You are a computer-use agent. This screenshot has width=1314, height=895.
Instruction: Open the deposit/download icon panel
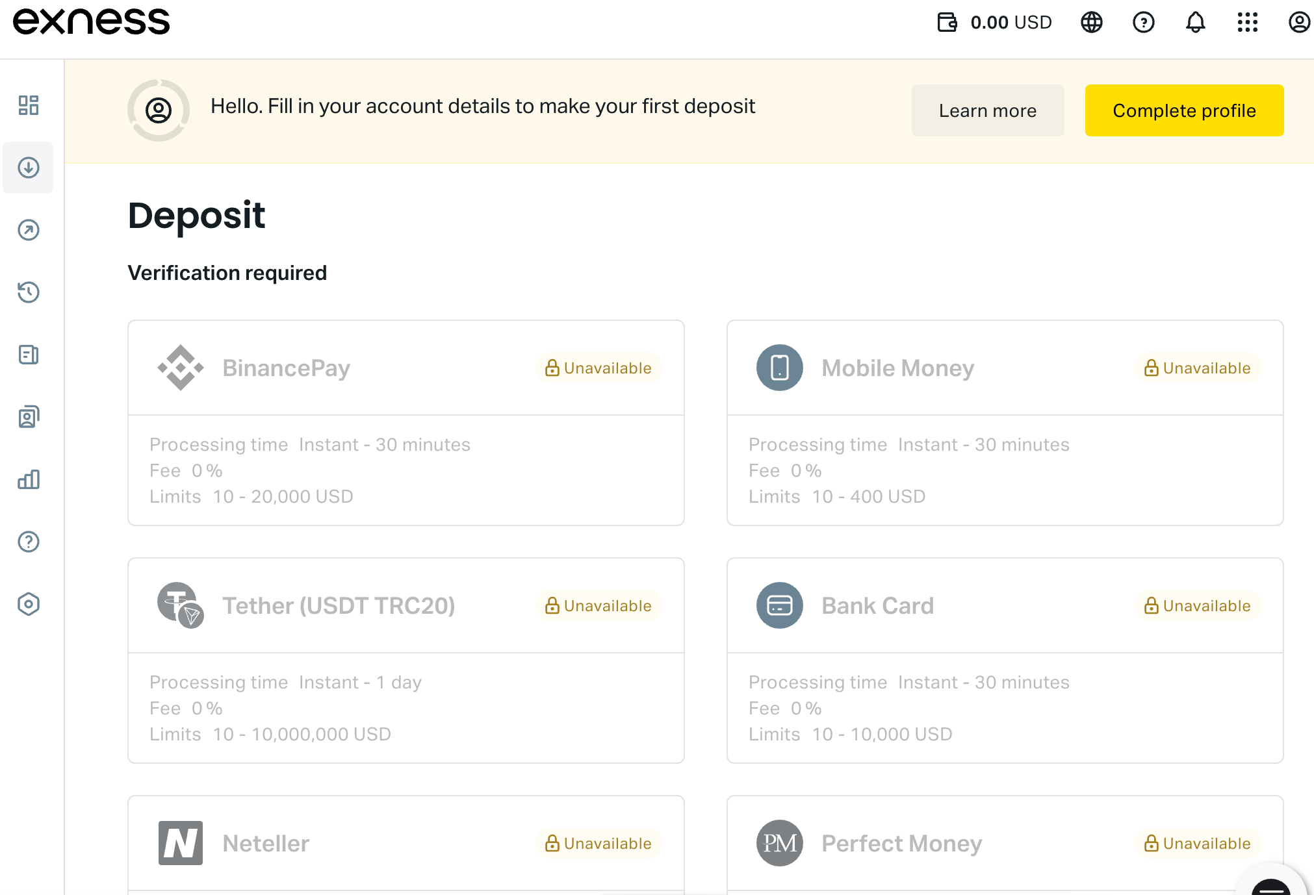[28, 168]
